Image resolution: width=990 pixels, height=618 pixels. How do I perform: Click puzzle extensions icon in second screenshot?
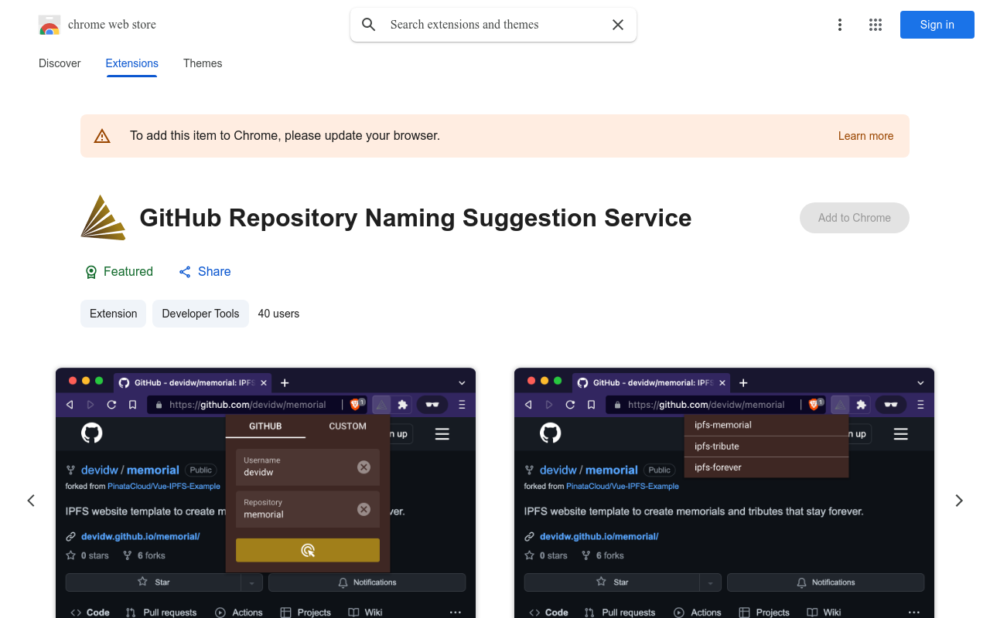point(861,404)
